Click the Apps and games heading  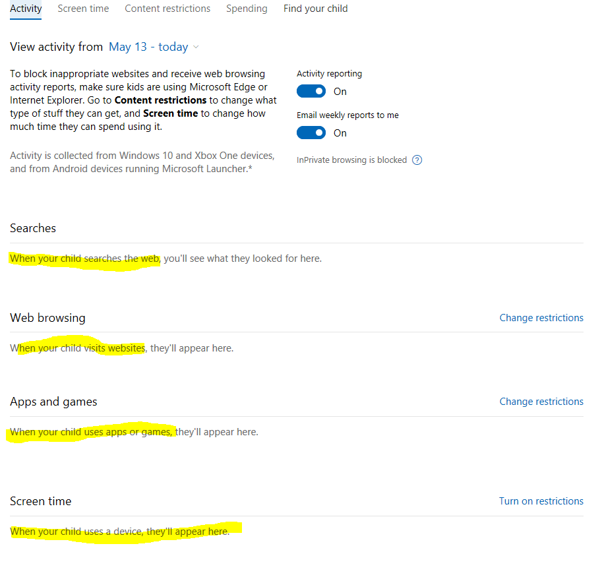pyautogui.click(x=53, y=402)
